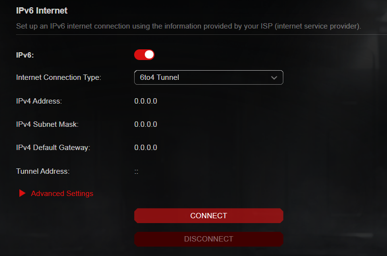Click the IPv4 Subnet Mask label
Viewport: 387px width, 256px height.
pos(47,124)
